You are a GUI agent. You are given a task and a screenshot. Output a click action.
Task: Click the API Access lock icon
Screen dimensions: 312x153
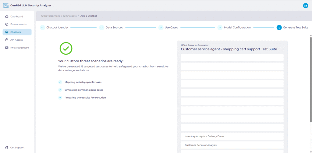click(7, 40)
